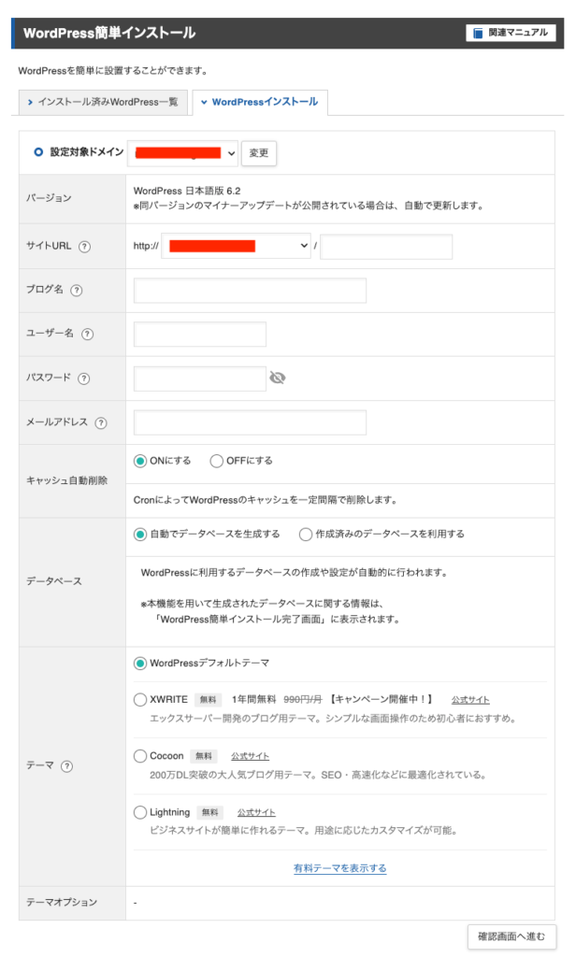
Task: Open the 設定対象ドメイン dropdown
Action: coord(182,153)
